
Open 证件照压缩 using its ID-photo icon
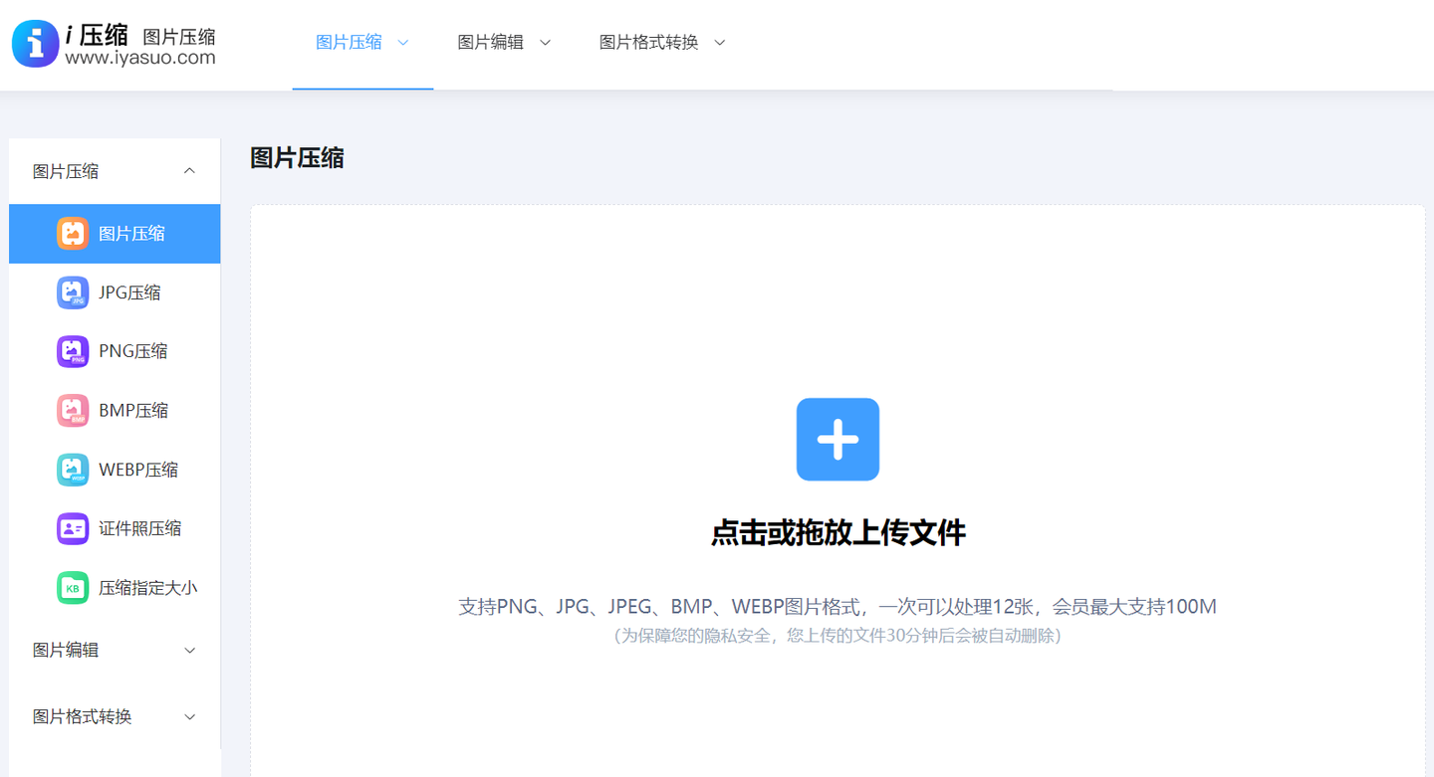click(x=73, y=528)
